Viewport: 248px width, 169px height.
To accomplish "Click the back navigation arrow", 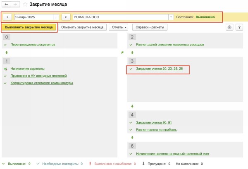I will (6, 4).
